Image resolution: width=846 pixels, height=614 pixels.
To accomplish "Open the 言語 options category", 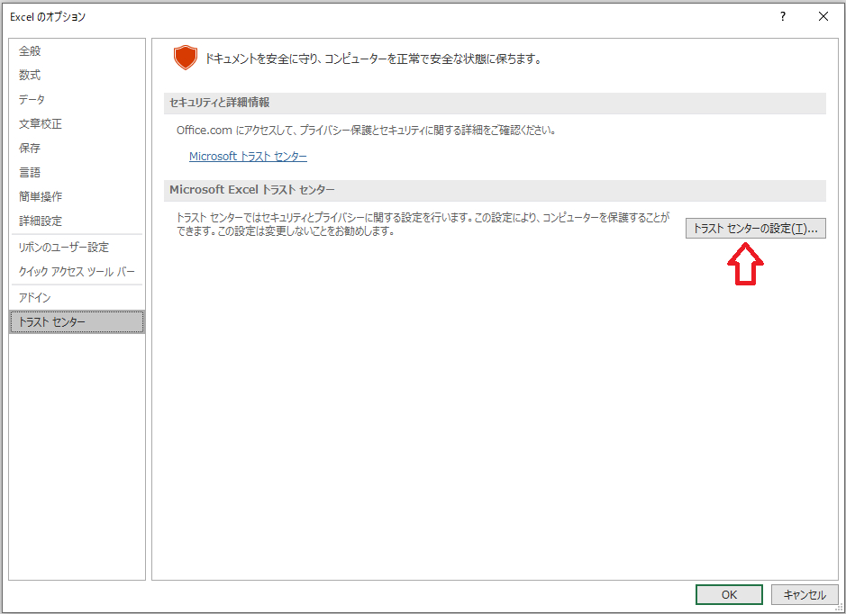I will tap(77, 173).
